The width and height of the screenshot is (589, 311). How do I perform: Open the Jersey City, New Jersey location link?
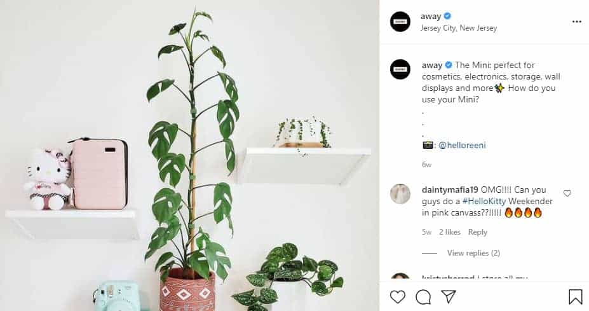pos(459,28)
